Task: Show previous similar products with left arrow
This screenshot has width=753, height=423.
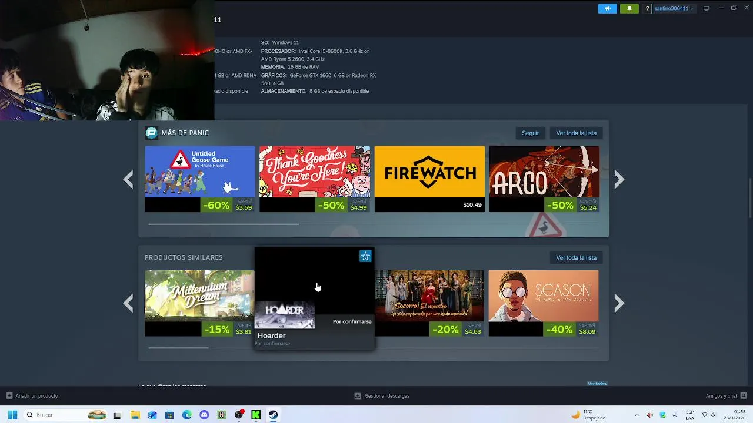Action: (x=128, y=303)
